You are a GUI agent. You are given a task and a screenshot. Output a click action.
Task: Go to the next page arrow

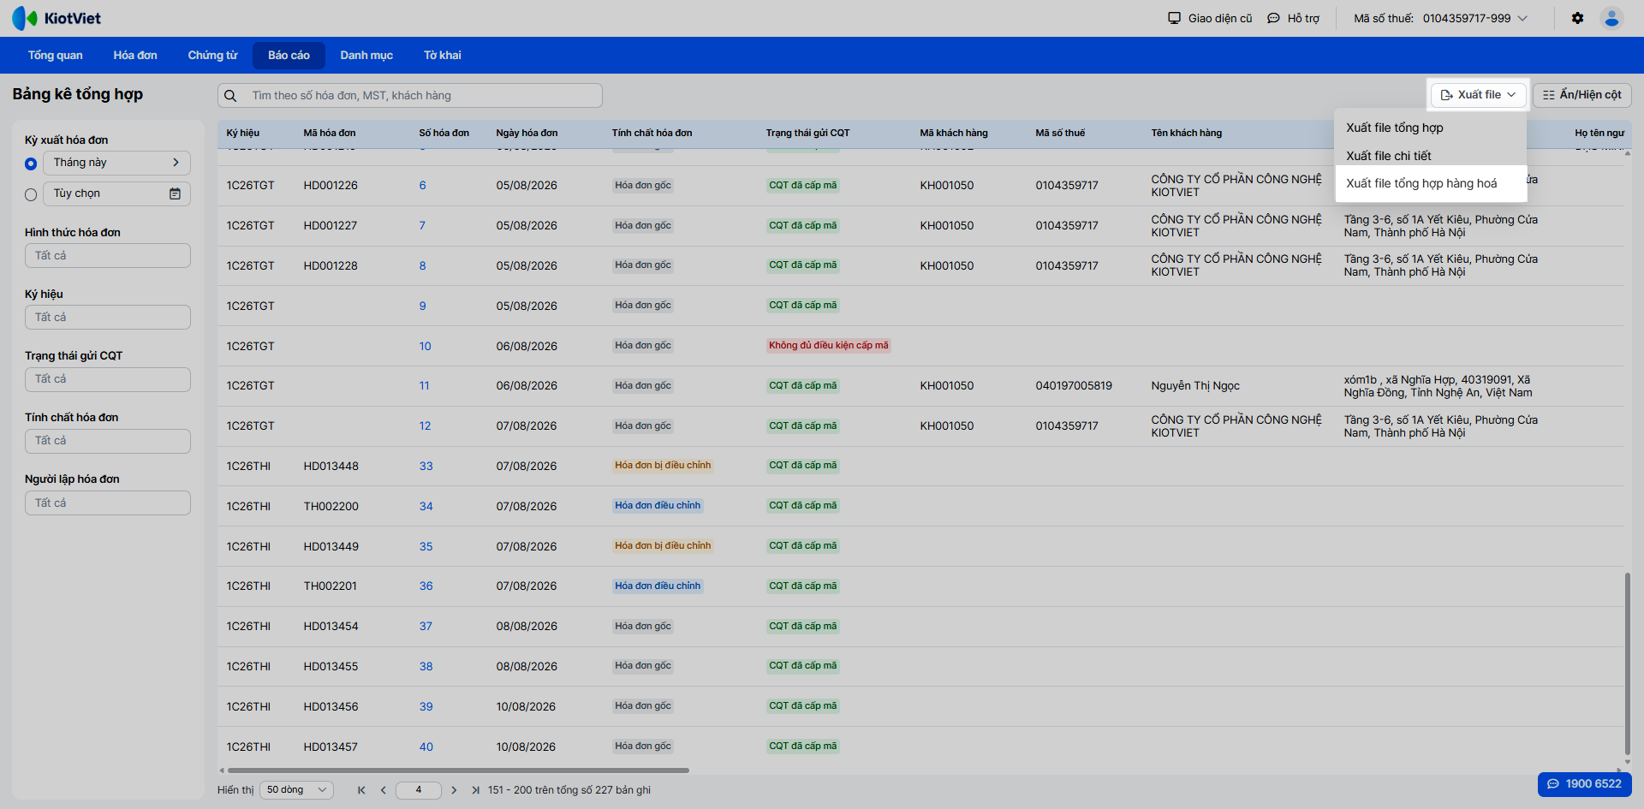tap(454, 790)
